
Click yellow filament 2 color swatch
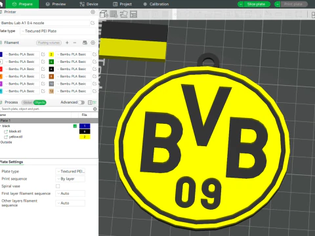point(51,54)
